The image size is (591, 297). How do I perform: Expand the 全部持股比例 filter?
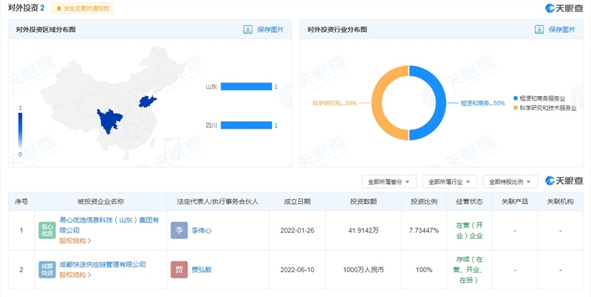510,181
